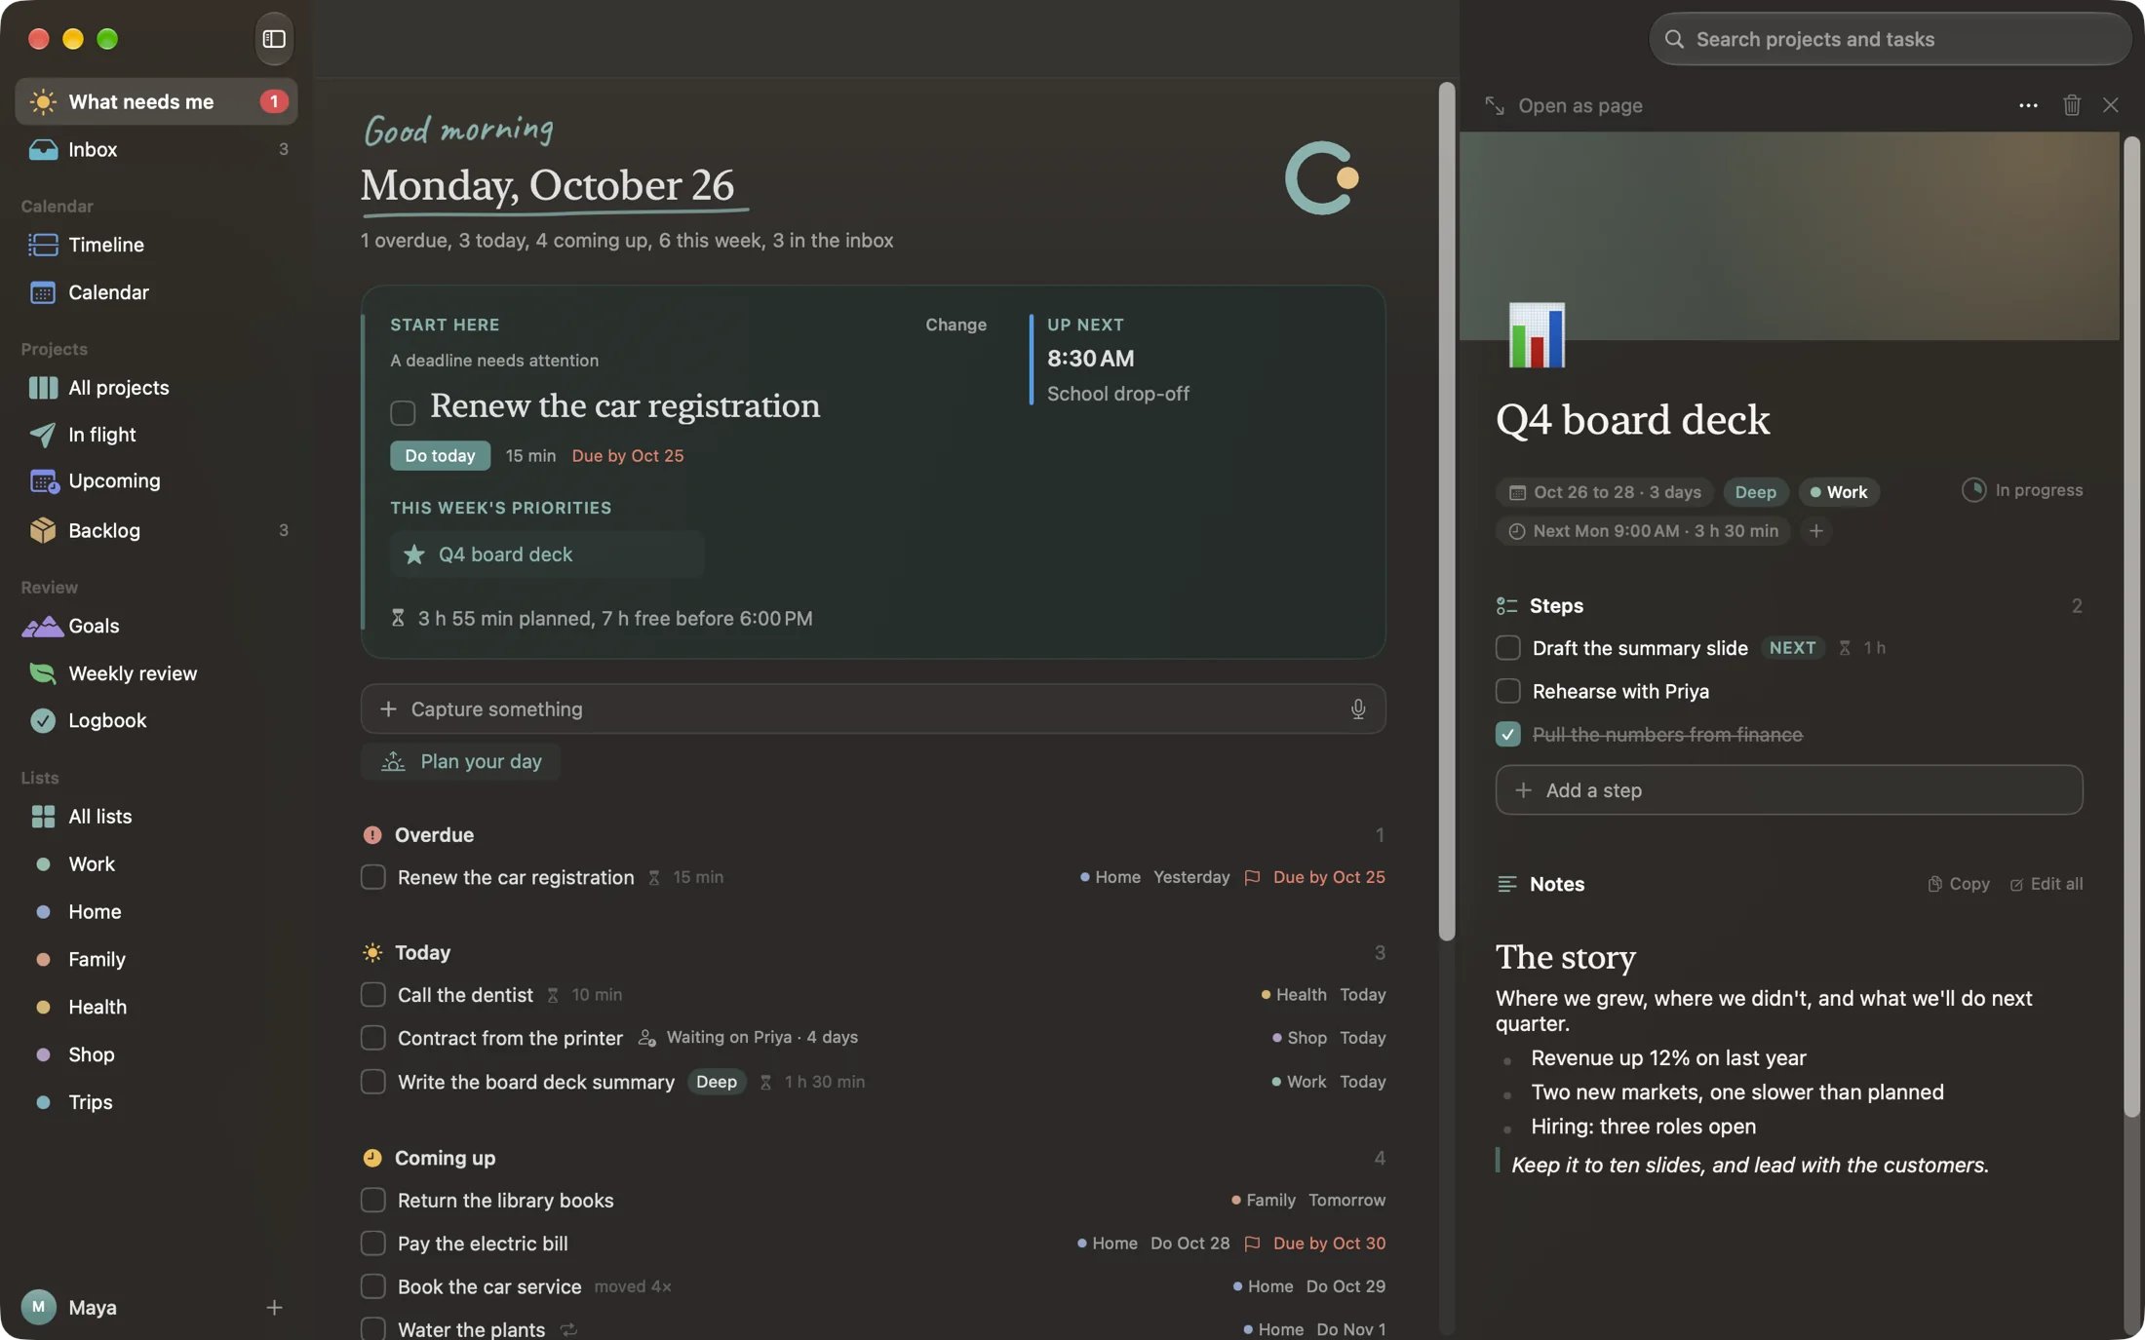Screen dimensions: 2145x1340
Task: Open the Work list chip in details
Action: click(1838, 492)
